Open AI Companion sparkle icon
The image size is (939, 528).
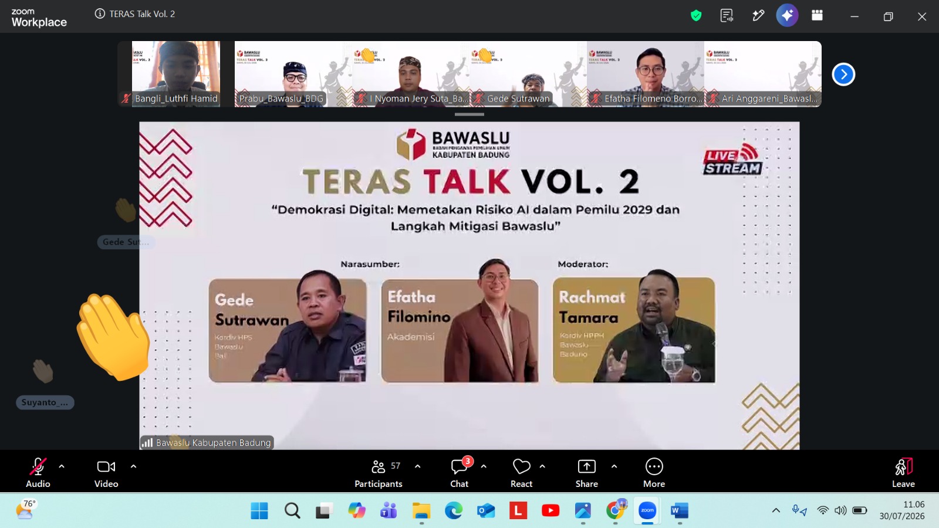click(x=787, y=15)
